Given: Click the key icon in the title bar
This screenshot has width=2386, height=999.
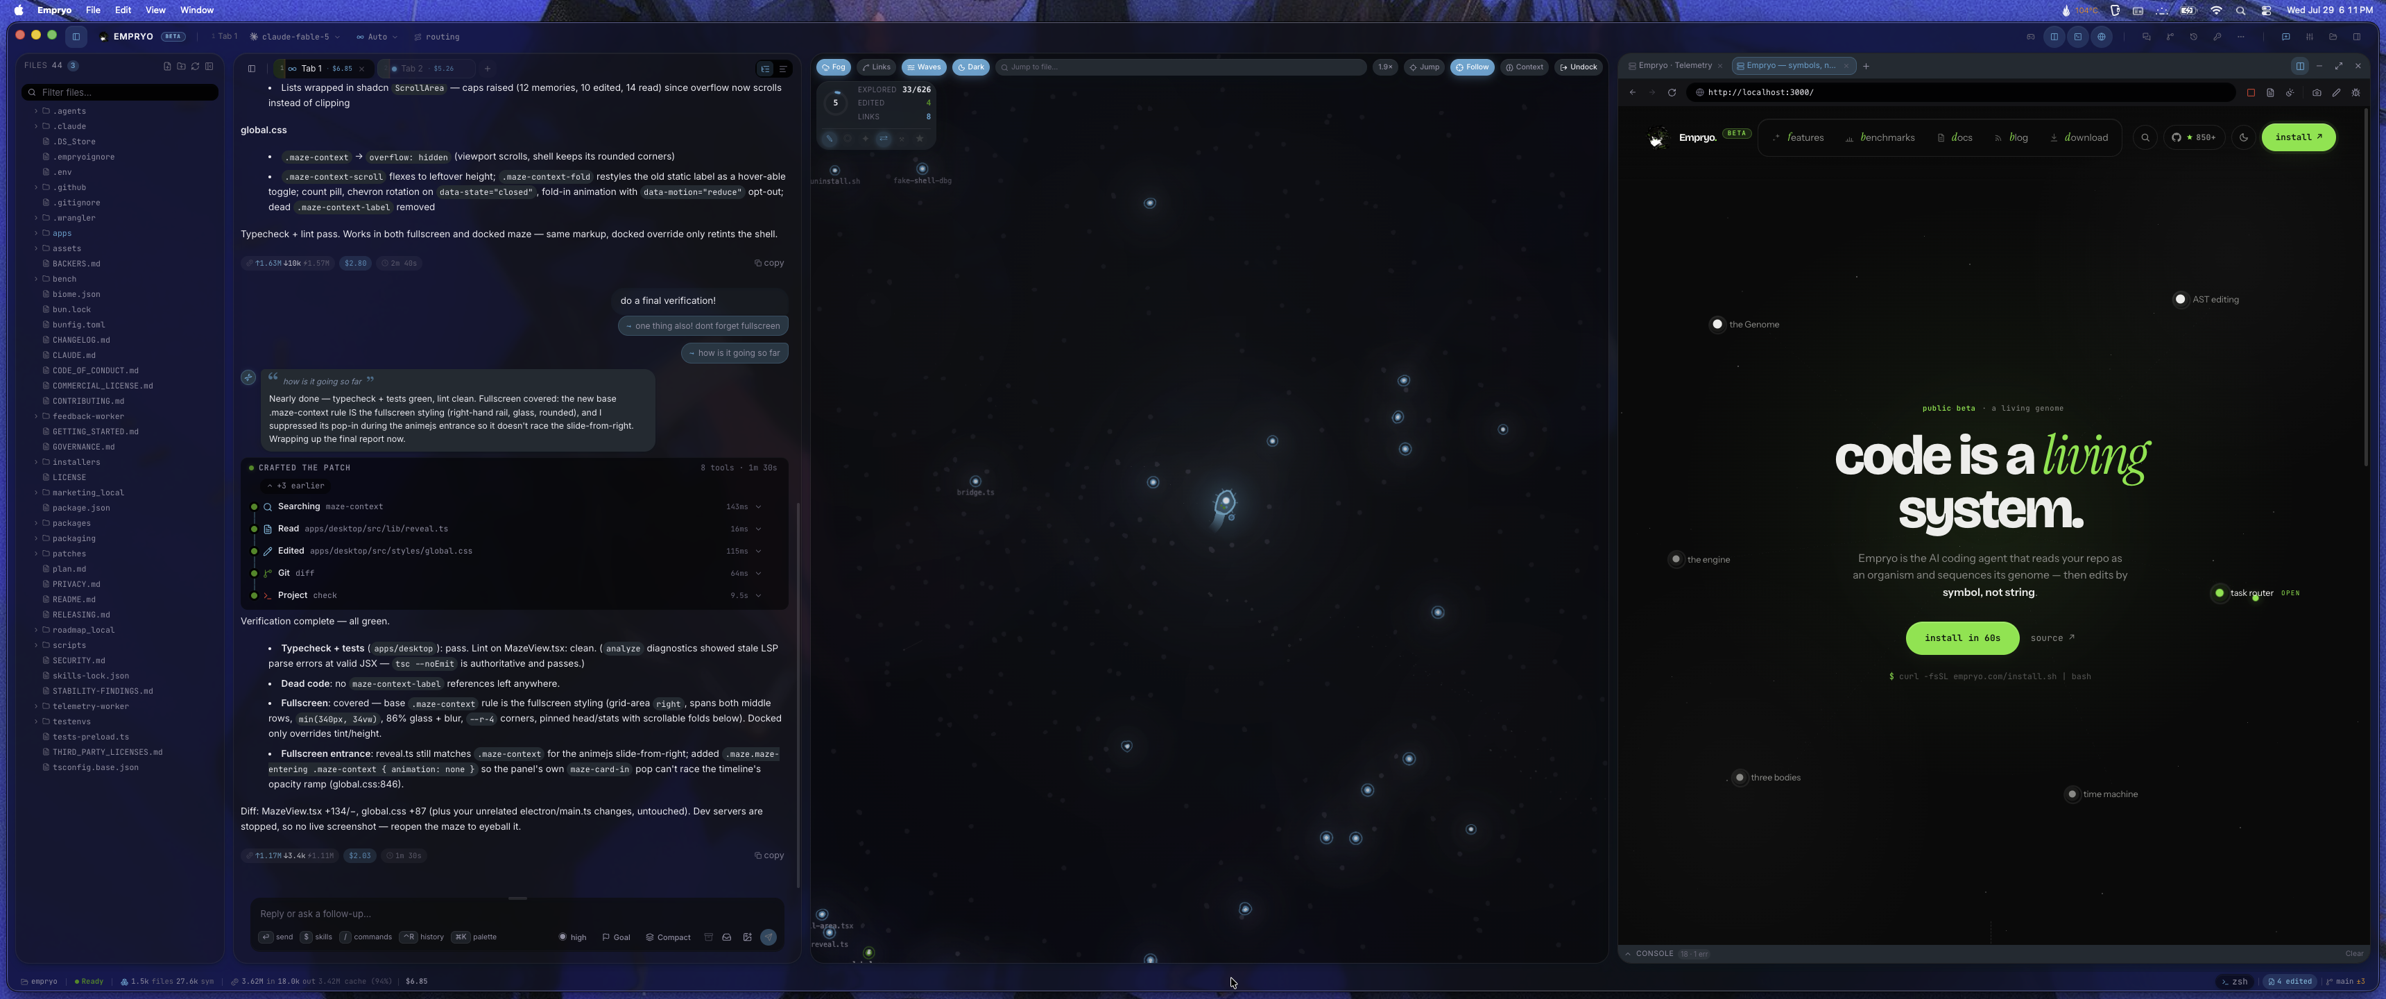Looking at the screenshot, I should [x=2217, y=37].
